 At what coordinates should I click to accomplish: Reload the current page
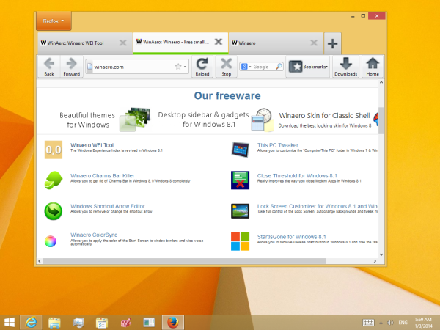tap(202, 67)
